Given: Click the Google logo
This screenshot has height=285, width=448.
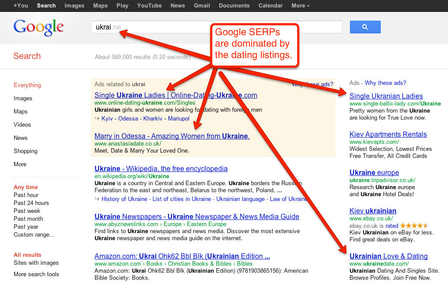Looking at the screenshot, I should click(x=39, y=27).
